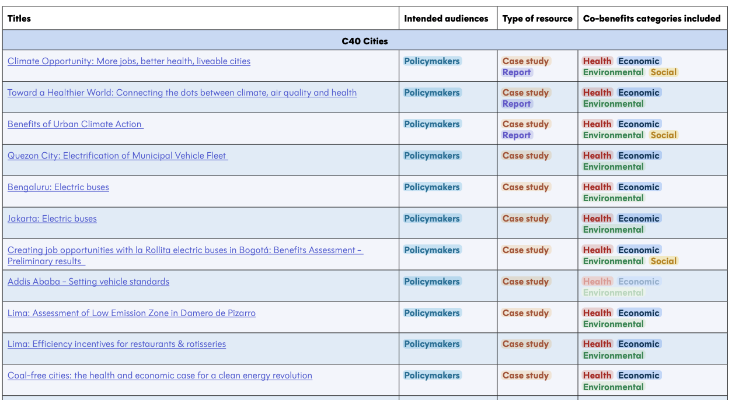
Task: Open Lima Low Emission Zone assessment link
Action: click(131, 313)
